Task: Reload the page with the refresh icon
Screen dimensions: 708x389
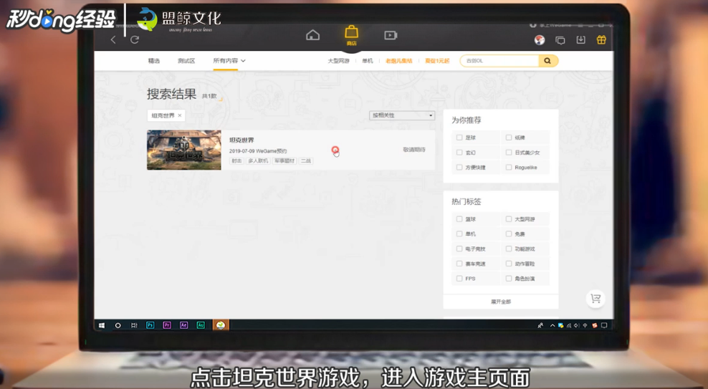Action: tap(135, 39)
